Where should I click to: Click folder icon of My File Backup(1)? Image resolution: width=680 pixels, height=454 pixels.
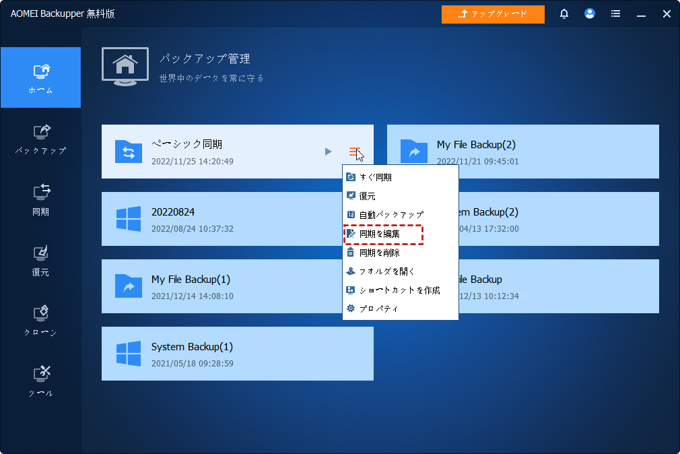click(129, 286)
